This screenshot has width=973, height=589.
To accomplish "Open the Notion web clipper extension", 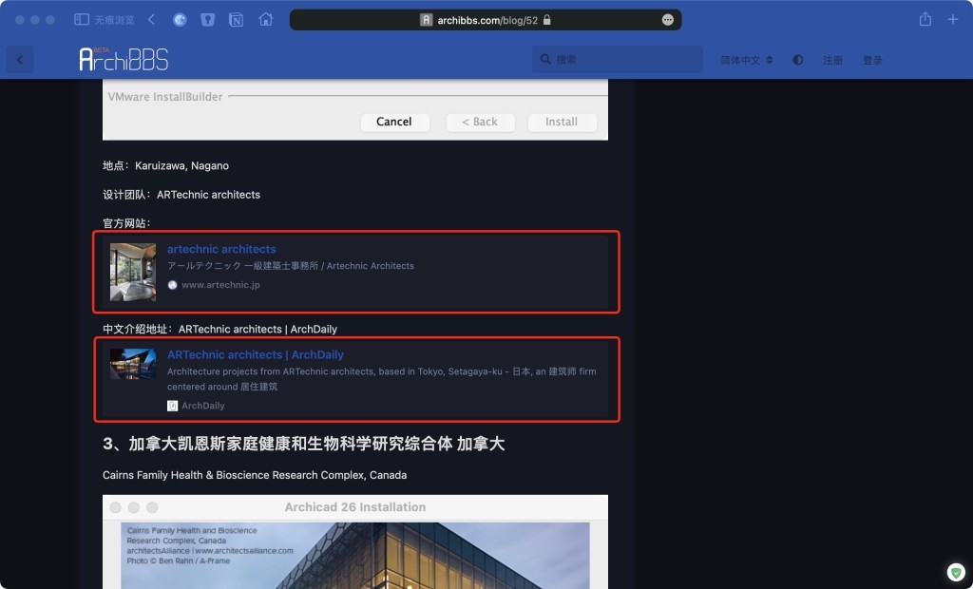I will [236, 20].
